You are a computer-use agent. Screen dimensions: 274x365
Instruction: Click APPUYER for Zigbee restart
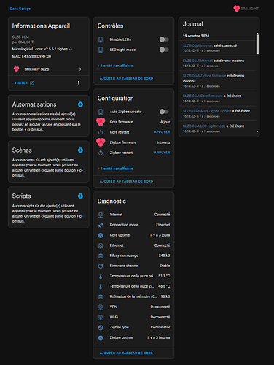(162, 153)
